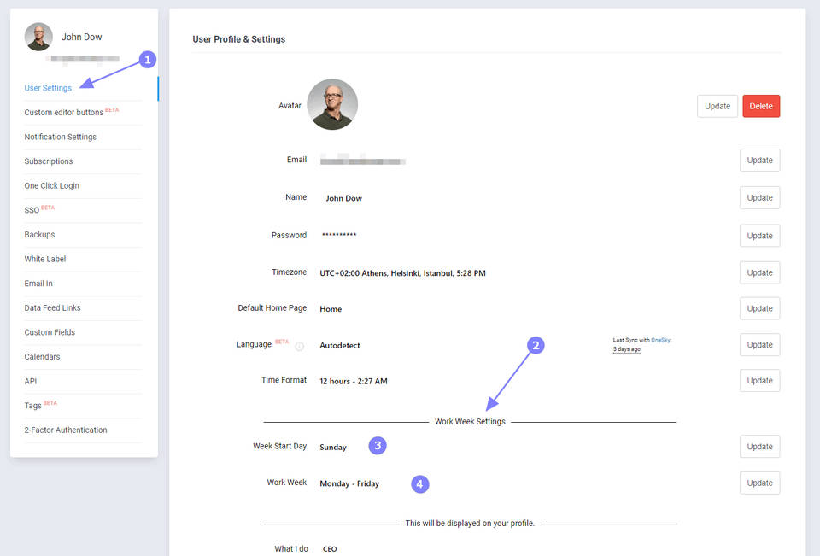Open 2-Factor Authentication settings
The image size is (820, 556).
point(65,430)
